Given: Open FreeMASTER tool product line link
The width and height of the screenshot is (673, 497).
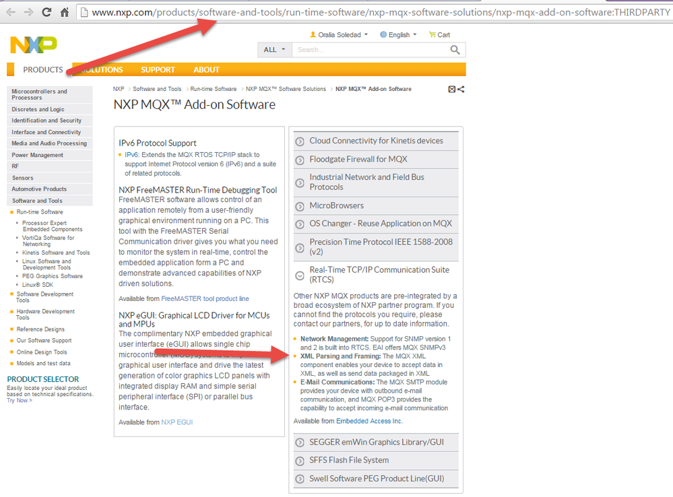Looking at the screenshot, I should (205, 299).
